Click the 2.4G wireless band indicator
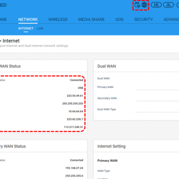 tap(156, 5)
